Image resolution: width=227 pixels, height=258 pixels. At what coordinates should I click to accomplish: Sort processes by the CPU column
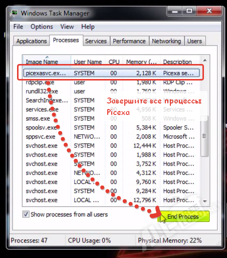[x=114, y=61]
